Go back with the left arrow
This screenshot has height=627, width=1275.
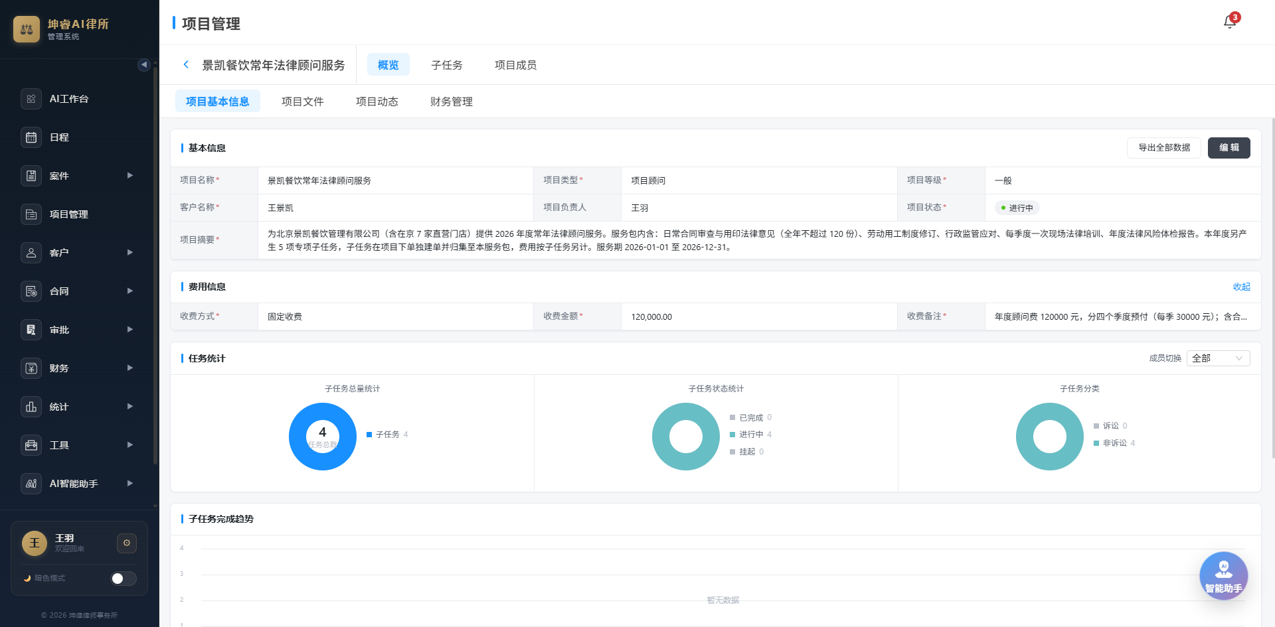pyautogui.click(x=186, y=64)
